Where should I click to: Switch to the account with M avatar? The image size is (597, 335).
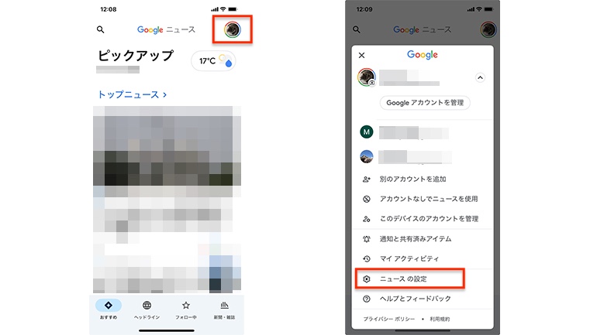pos(423,132)
